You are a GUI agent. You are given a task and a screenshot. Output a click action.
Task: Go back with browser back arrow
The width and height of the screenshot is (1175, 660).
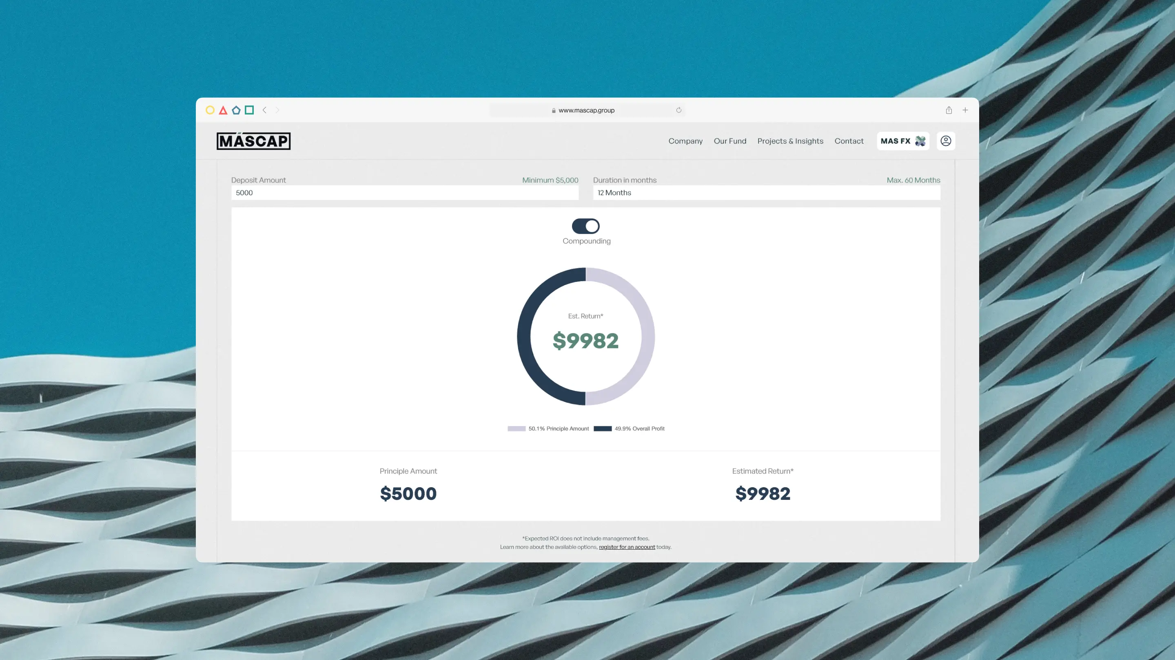(264, 110)
